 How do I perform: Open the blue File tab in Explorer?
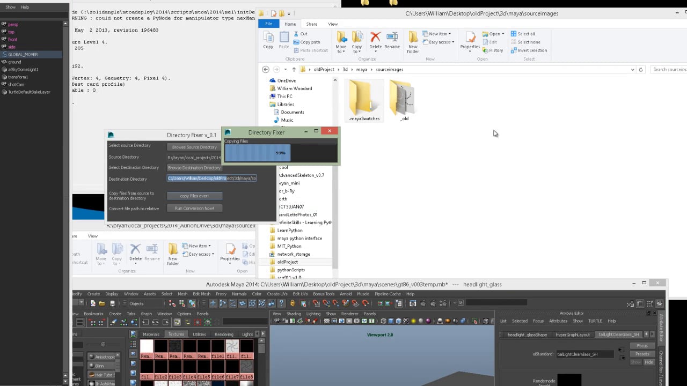268,24
